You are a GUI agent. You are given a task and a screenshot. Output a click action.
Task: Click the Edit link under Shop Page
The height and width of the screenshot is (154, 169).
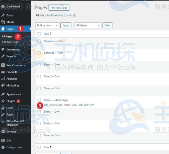46,105
